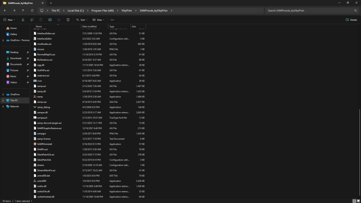Expand chevron after This PC breadcrumb
The width and height of the screenshot is (361, 203).
(x=64, y=10)
